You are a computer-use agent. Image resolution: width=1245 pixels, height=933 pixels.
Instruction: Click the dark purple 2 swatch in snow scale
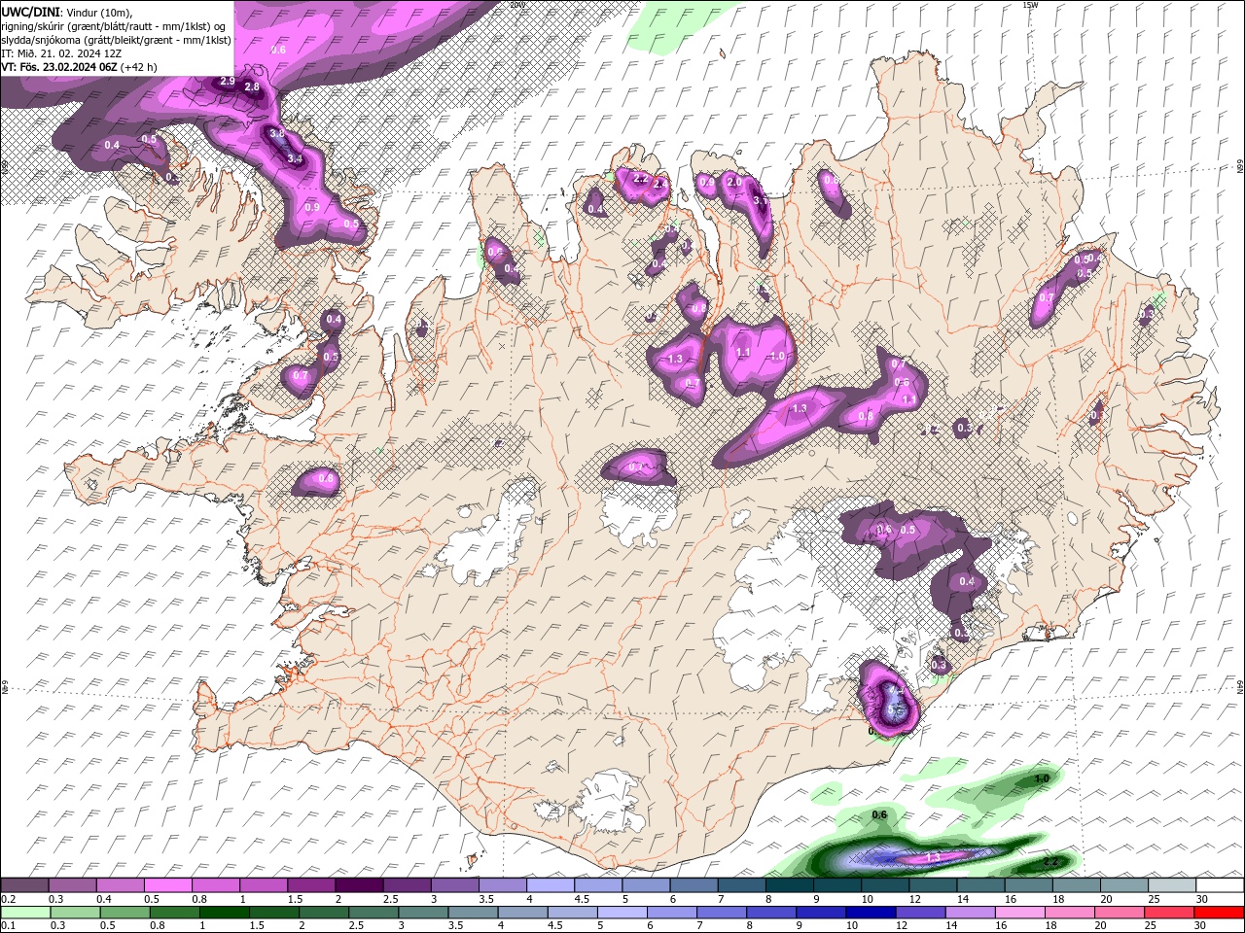[x=358, y=885]
